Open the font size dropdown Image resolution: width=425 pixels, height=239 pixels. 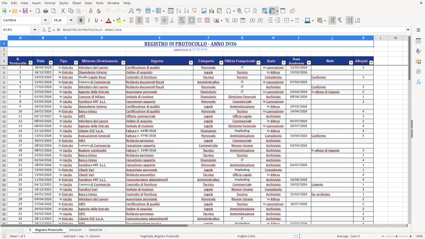tap(71, 21)
